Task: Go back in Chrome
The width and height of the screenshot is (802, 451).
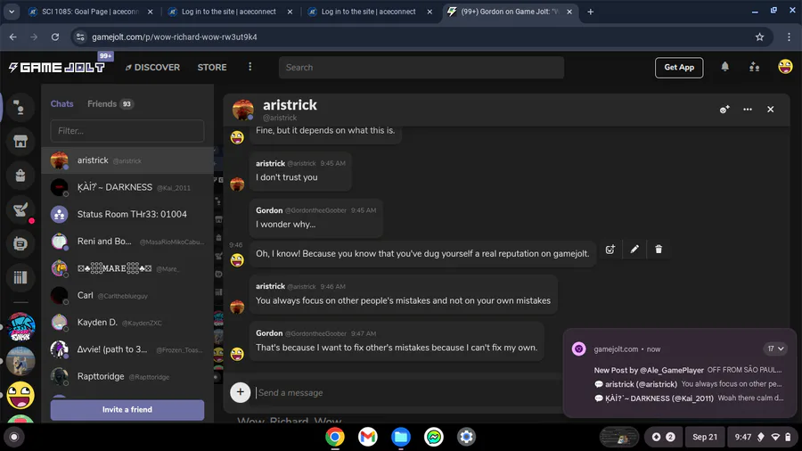Action: click(x=13, y=37)
